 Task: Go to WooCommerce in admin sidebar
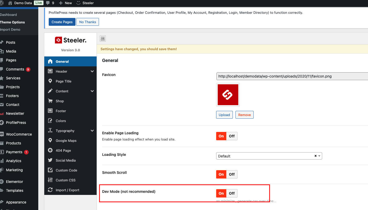tap(19, 134)
